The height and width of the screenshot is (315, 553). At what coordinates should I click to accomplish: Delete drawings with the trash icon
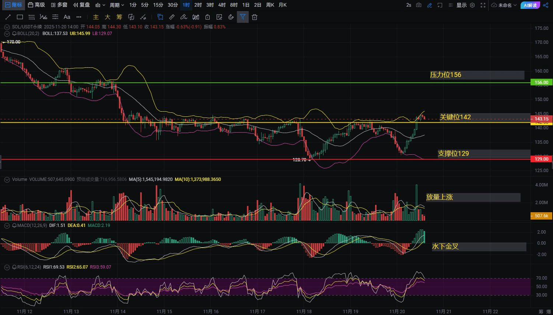pos(254,17)
